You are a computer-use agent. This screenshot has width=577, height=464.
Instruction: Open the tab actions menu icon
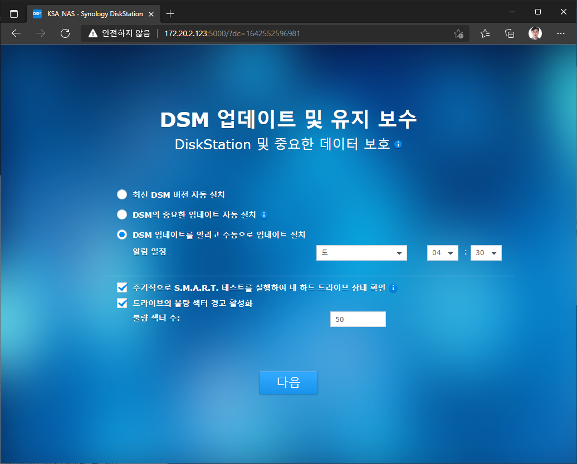tap(13, 14)
